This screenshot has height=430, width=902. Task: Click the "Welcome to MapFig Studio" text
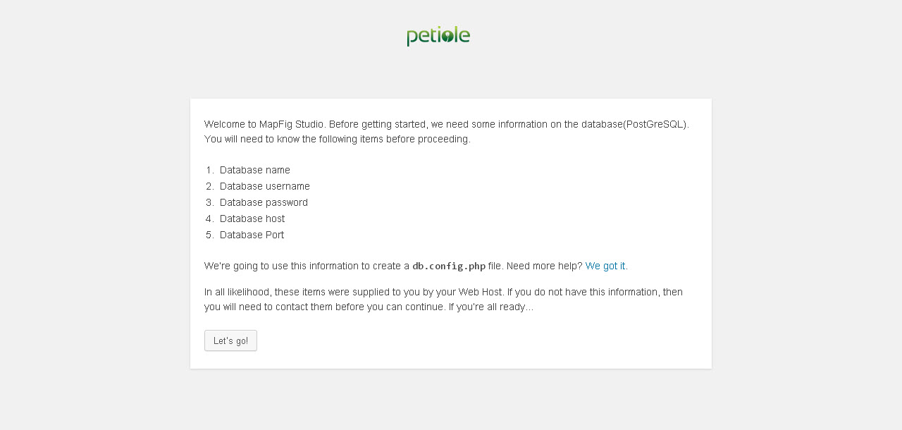pyautogui.click(x=265, y=124)
